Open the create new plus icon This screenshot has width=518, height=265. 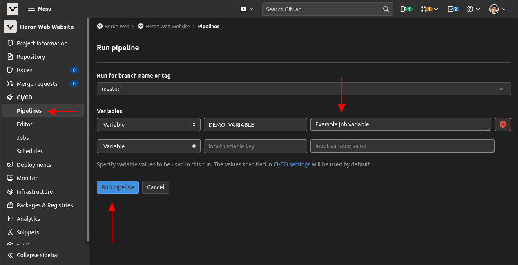[247, 9]
